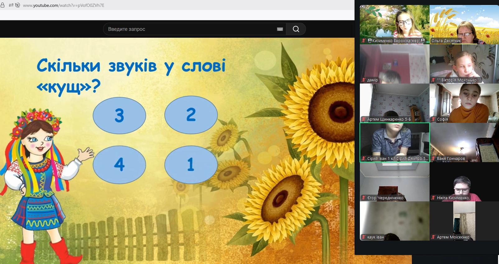Click muted mic icon on Ваня Гончаров tile
Viewport: 499px width, 264px height.
click(x=433, y=159)
